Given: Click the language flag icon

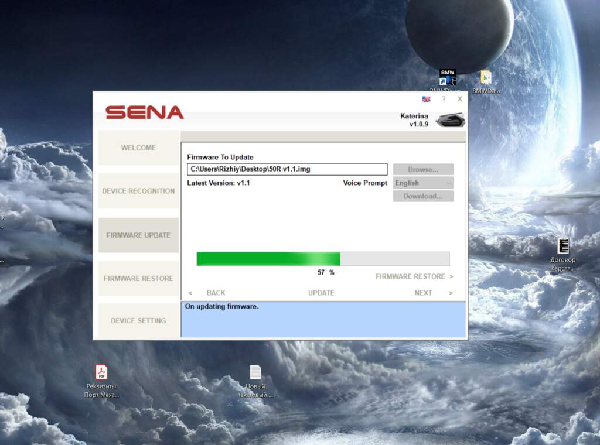Looking at the screenshot, I should 426,99.
